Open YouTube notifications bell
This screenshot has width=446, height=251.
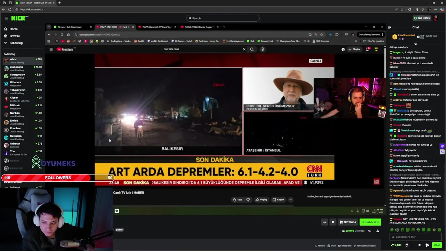367,49
